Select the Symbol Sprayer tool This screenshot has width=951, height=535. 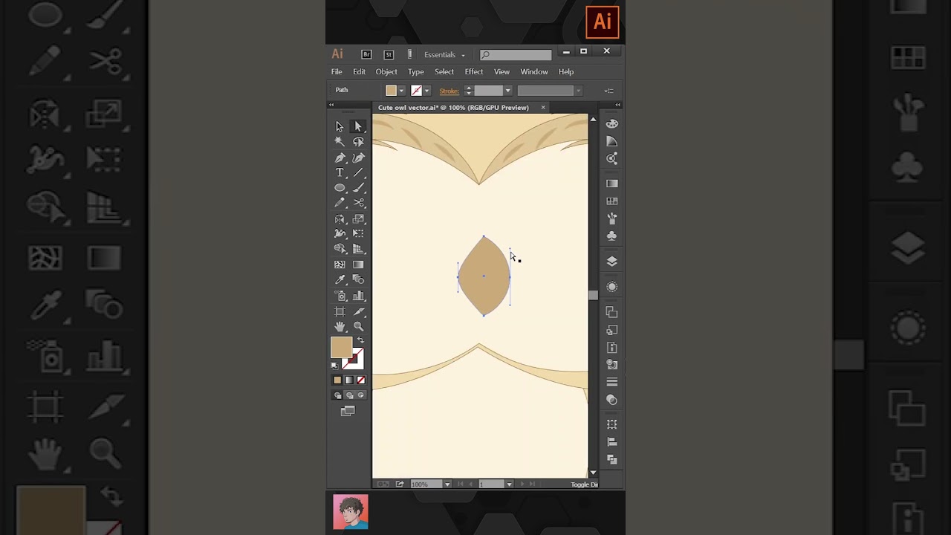pyautogui.click(x=340, y=296)
